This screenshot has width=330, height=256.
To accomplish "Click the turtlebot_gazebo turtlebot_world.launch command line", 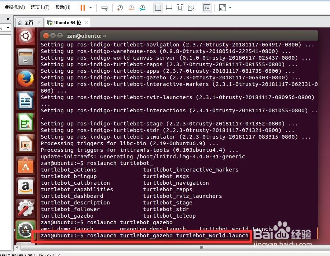I will click(x=144, y=236).
